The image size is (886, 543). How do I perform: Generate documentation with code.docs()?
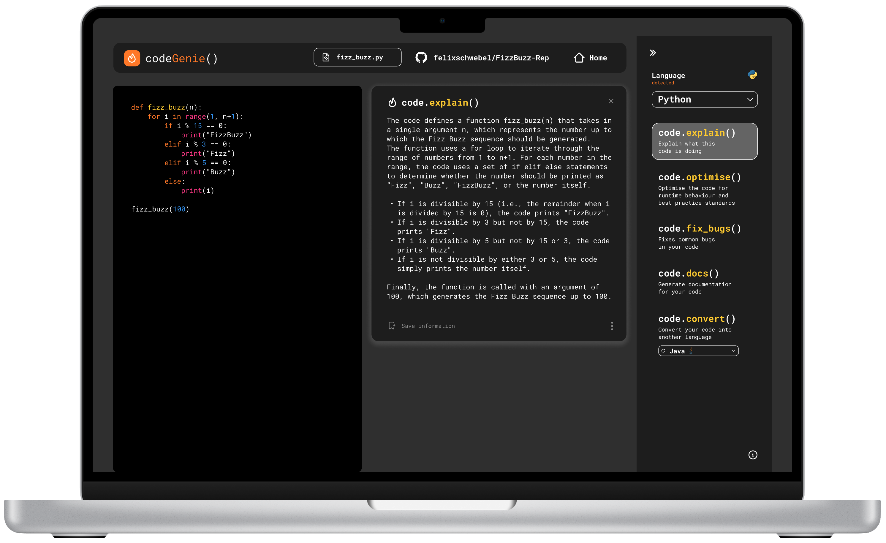[x=688, y=273]
